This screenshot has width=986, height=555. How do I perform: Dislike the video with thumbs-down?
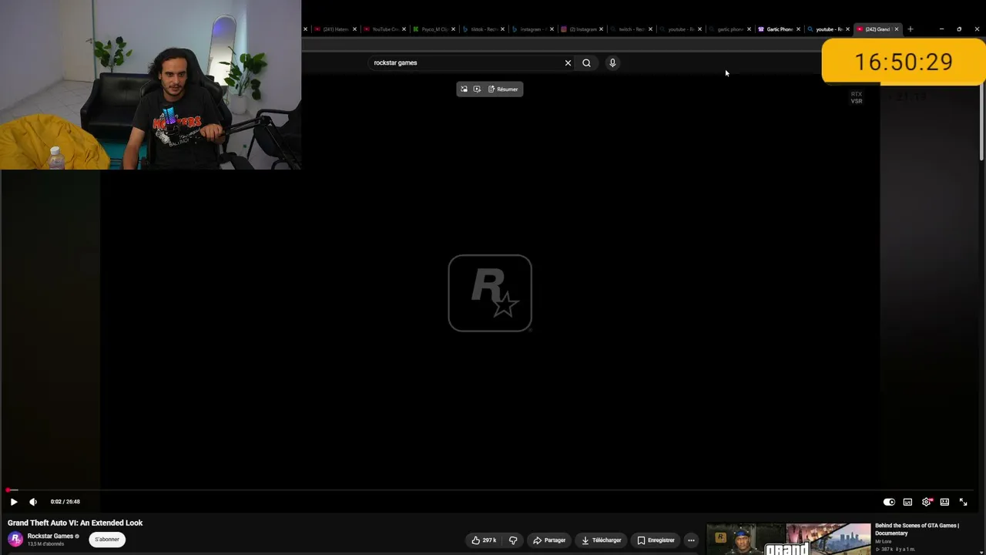click(513, 540)
